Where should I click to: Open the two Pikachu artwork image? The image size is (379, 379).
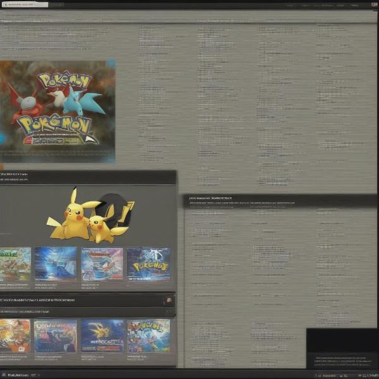(x=90, y=215)
